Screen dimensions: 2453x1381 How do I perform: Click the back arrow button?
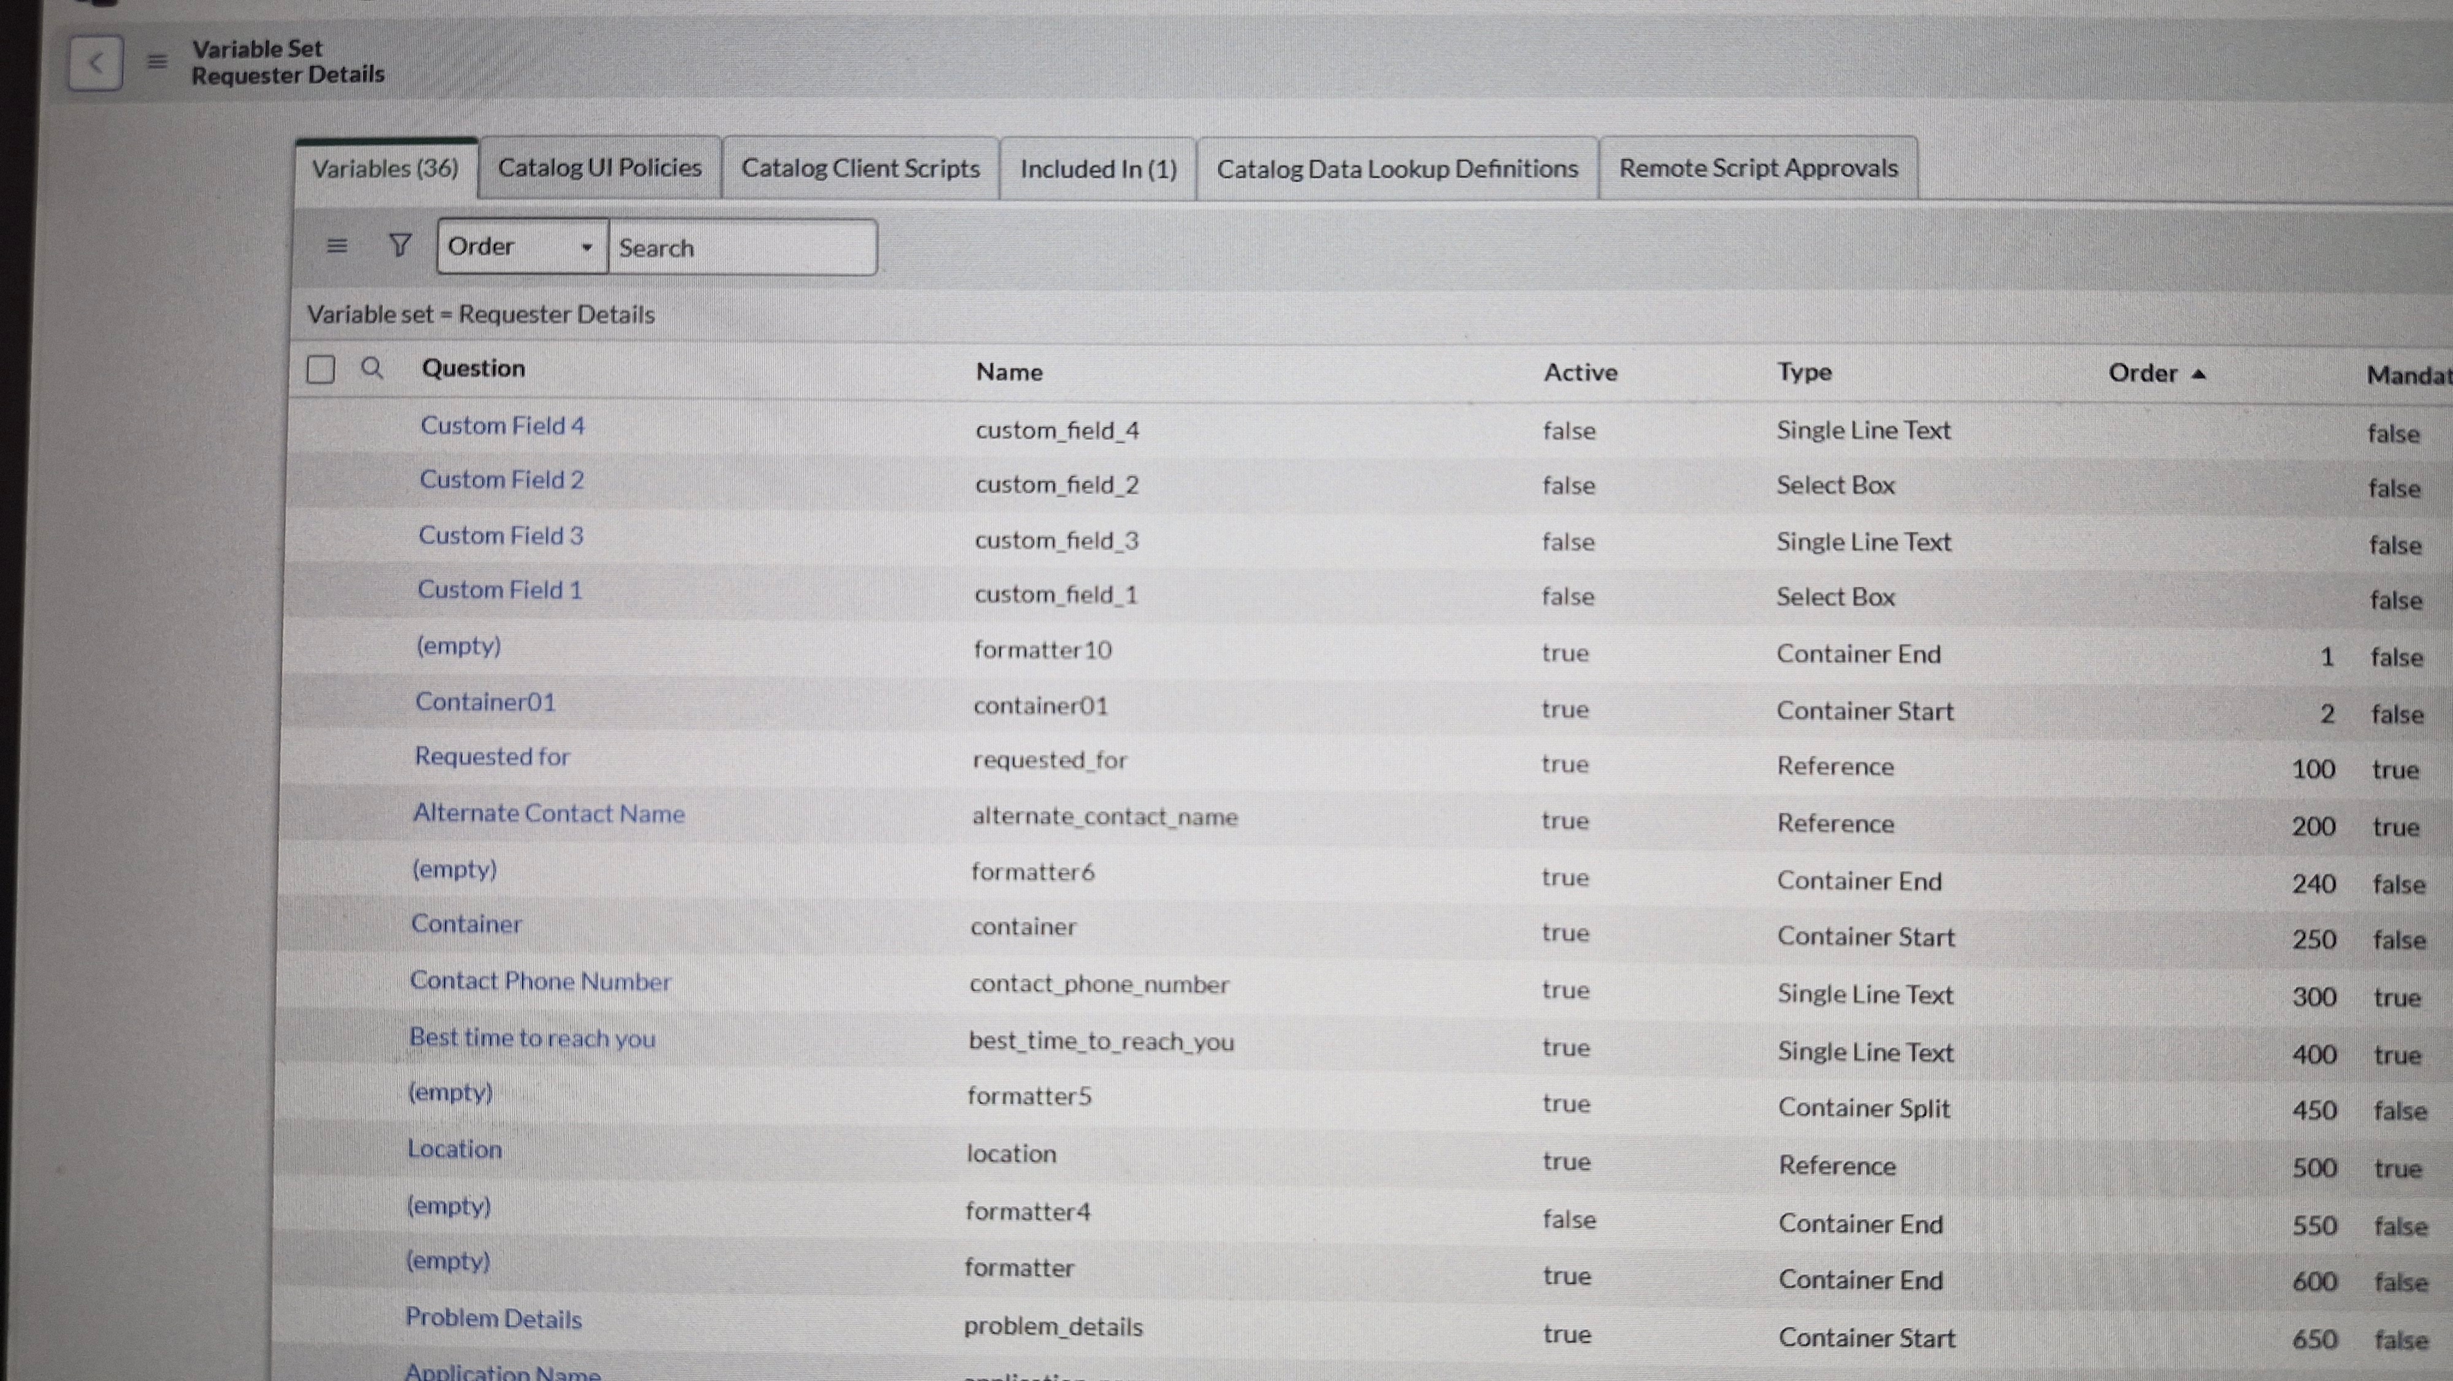coord(95,64)
